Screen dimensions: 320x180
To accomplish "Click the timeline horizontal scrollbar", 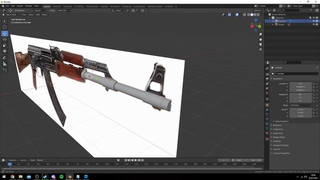I will (132, 169).
